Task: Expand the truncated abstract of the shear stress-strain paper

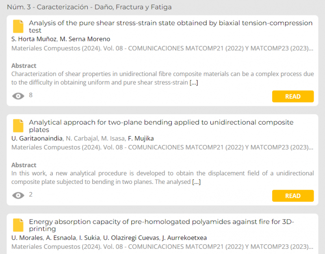Action: [x=194, y=83]
